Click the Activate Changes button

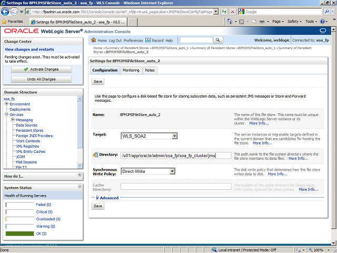(41, 69)
